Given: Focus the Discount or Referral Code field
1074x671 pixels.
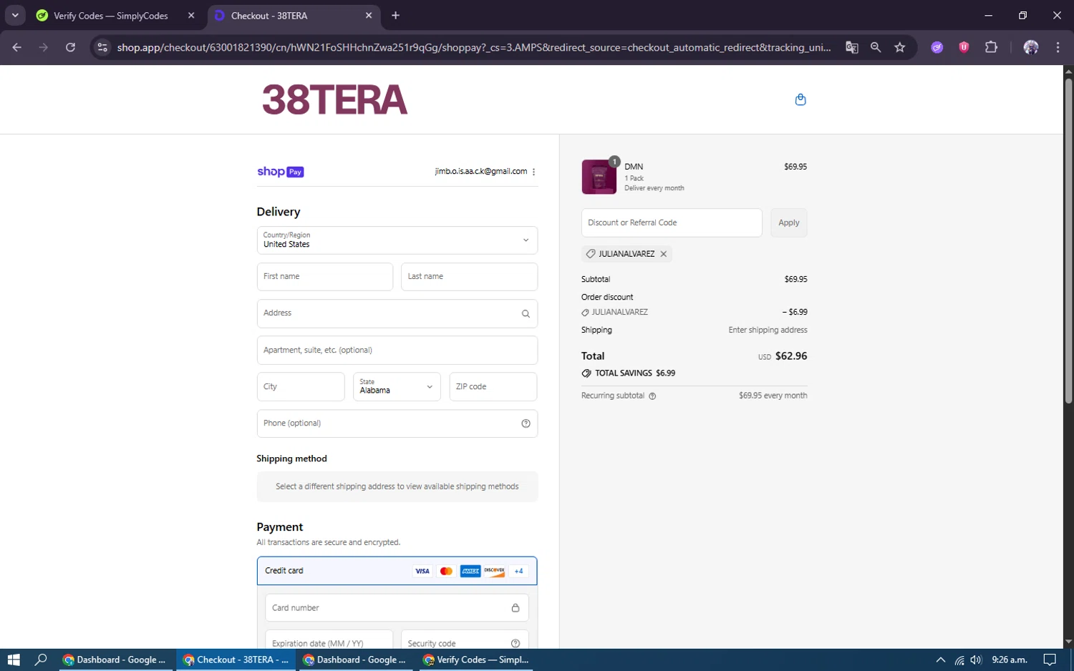Looking at the screenshot, I should coord(672,222).
